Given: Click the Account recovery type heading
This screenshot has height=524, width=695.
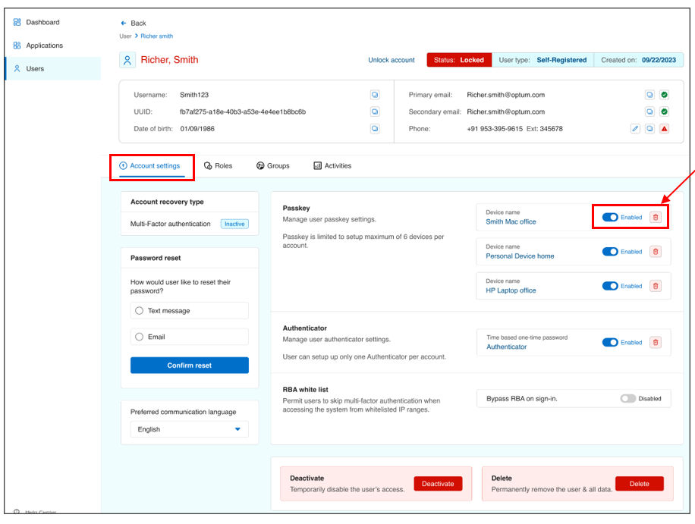Looking at the screenshot, I should pyautogui.click(x=167, y=202).
